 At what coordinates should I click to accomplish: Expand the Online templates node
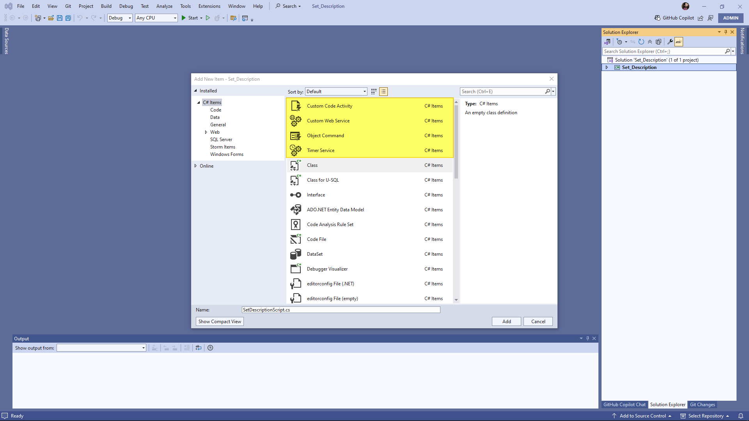click(196, 166)
